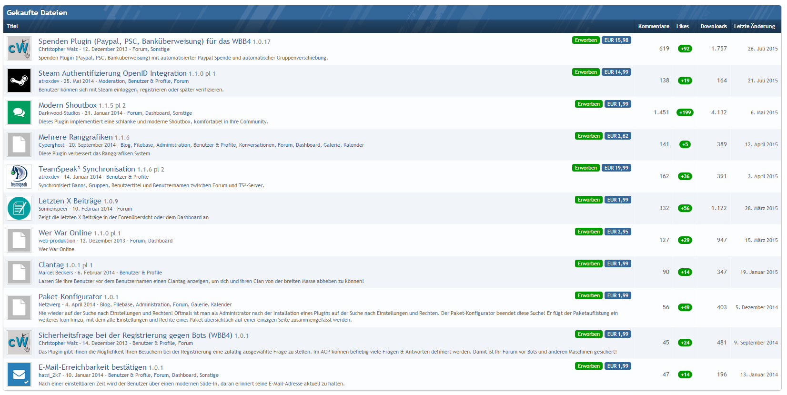The height and width of the screenshot is (395, 787).
Task: Click the TeamSpeak Synchronisation logo icon
Action: pyautogui.click(x=19, y=176)
